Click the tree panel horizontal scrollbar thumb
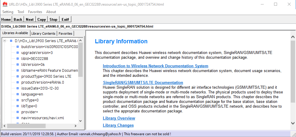Viewport: 296px width, 137px height. pyautogui.click(x=26, y=126)
